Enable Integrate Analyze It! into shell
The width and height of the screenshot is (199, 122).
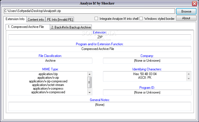[x=96, y=18]
